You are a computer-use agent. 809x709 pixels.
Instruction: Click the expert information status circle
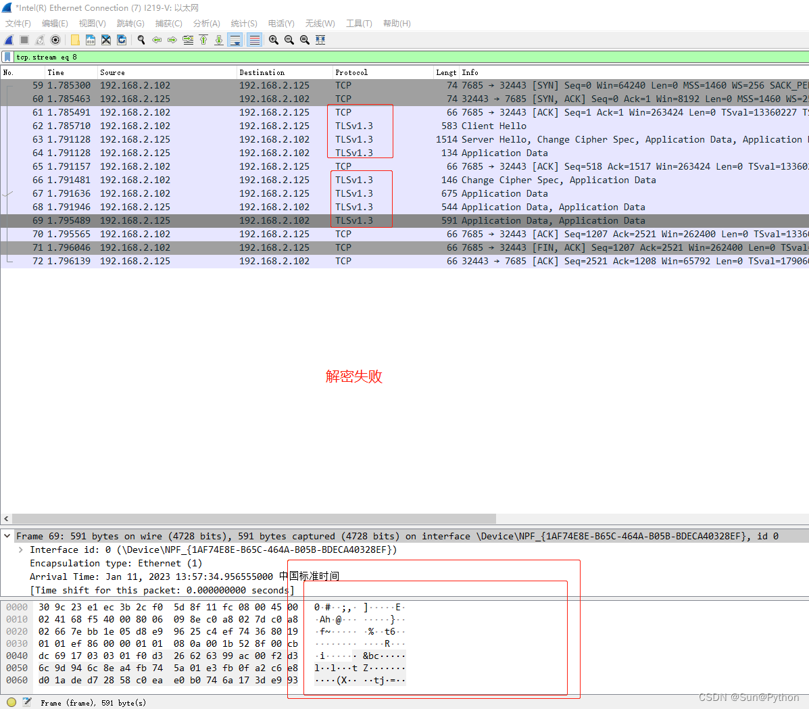pyautogui.click(x=11, y=702)
